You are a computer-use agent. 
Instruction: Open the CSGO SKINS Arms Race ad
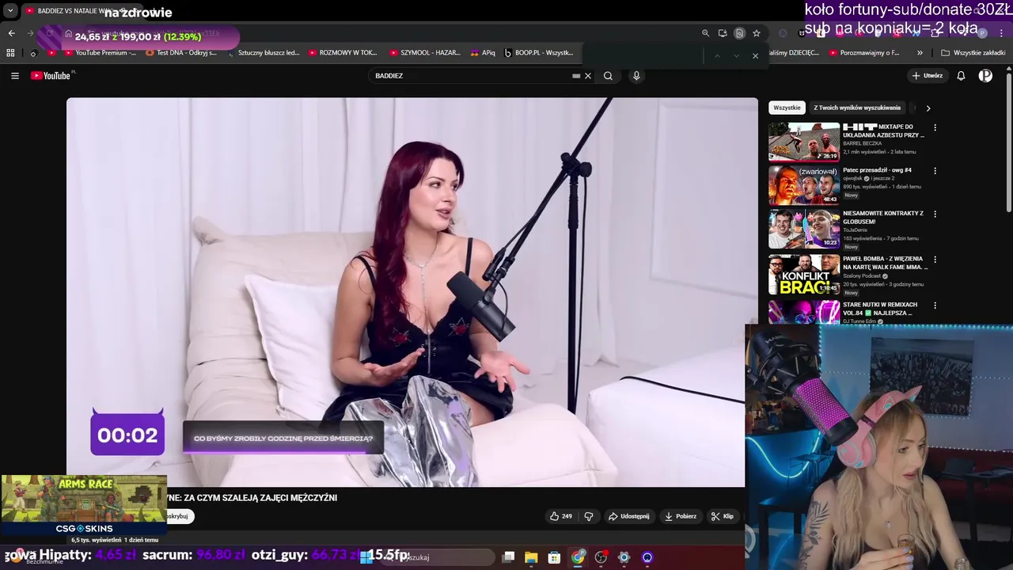point(84,505)
